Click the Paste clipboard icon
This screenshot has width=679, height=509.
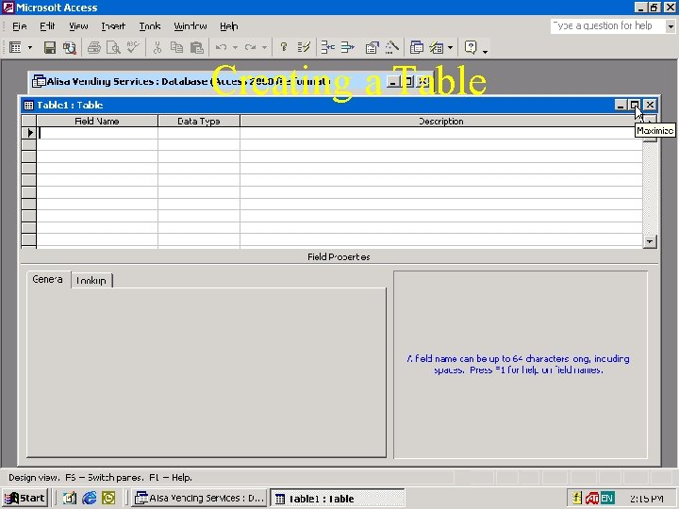(196, 48)
